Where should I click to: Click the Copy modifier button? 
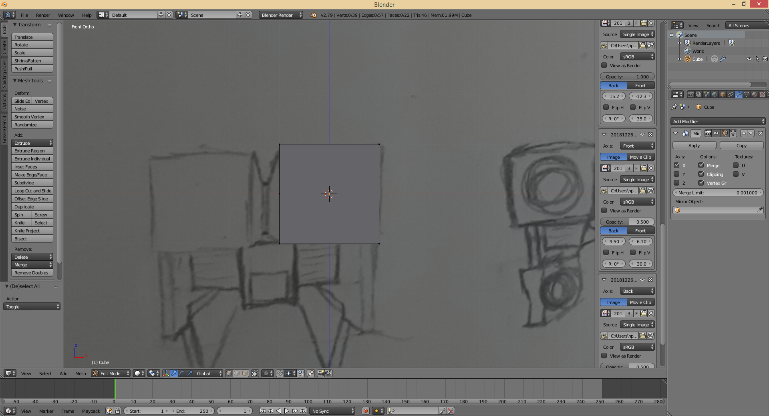[741, 146]
